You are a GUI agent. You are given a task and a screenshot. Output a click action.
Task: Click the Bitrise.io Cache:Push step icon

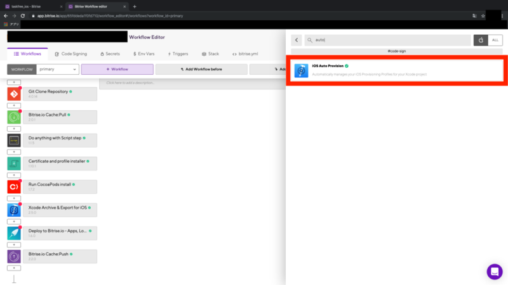(14, 256)
